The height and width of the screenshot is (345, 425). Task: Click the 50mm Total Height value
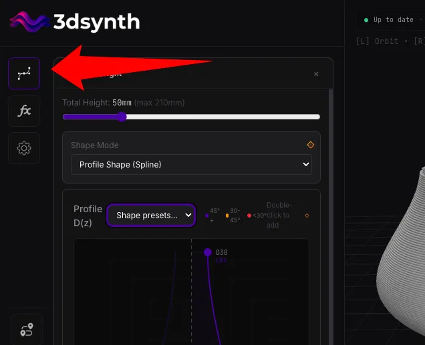coord(122,103)
